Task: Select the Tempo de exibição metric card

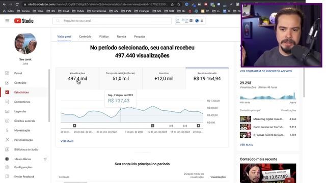Action: (121, 78)
